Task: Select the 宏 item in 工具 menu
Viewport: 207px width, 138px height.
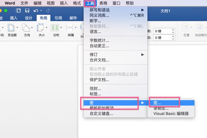Action: [x=115, y=103]
